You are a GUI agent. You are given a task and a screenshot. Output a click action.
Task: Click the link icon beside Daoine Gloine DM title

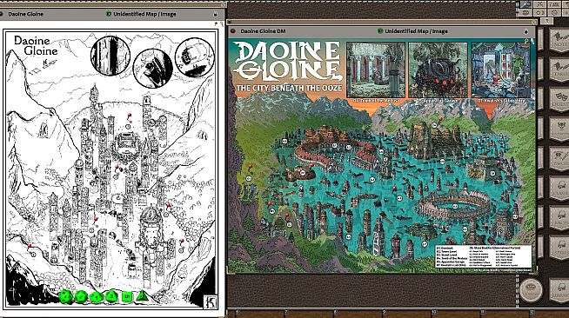pos(233,31)
